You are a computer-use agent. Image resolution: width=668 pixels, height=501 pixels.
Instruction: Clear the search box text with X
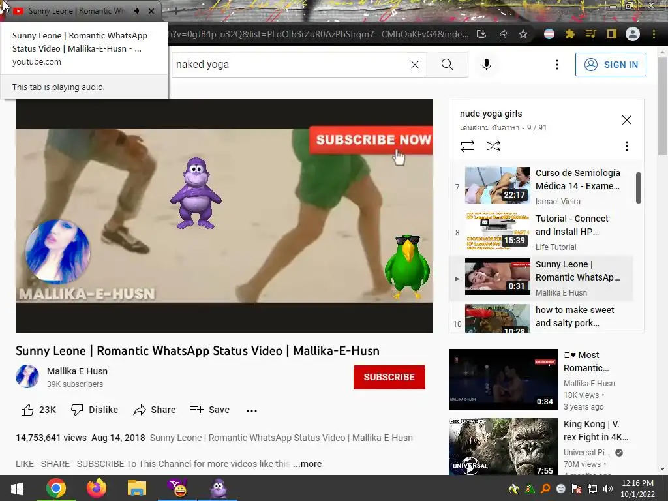click(x=414, y=65)
